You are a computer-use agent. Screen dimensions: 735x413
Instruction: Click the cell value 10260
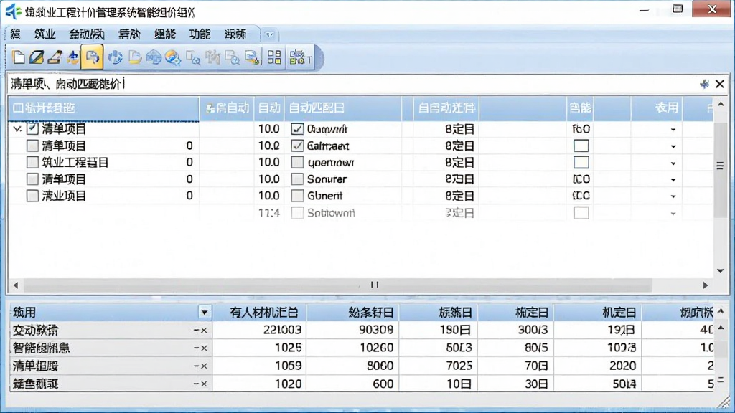coord(376,348)
